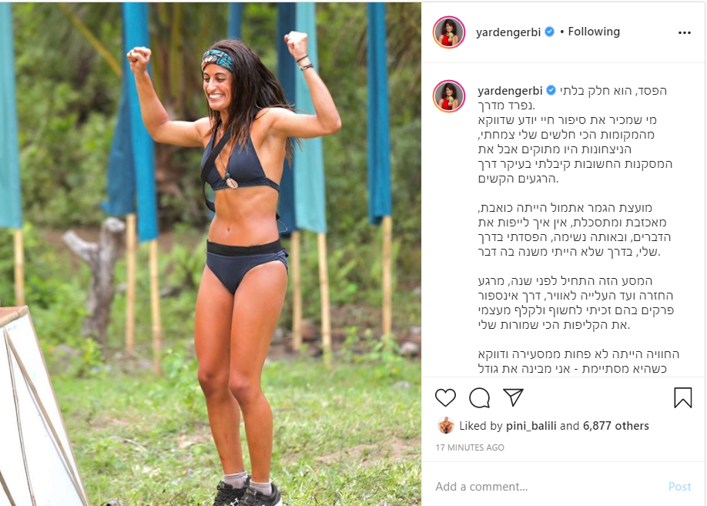Like the post with the heart icon
The width and height of the screenshot is (707, 506).
pos(445,397)
